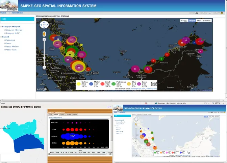Select the magenta cluster marker labeled 69
This screenshot has height=163, width=227.
click(68, 60)
